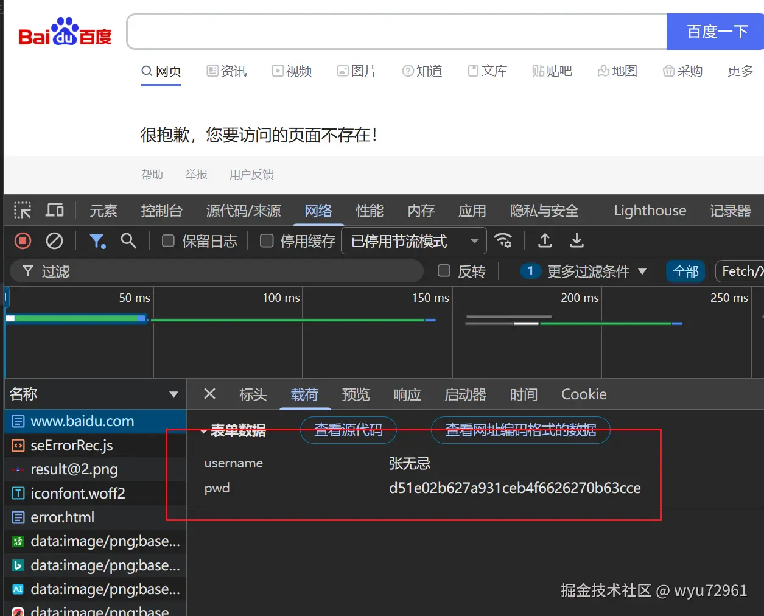This screenshot has width=764, height=616.
Task: Select the Fetch/XHR filter chip
Action: point(740,271)
